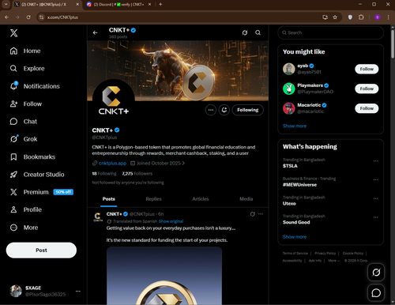Open the 18 Following list
Image resolution: width=395 pixels, height=305 pixels.
(104, 174)
